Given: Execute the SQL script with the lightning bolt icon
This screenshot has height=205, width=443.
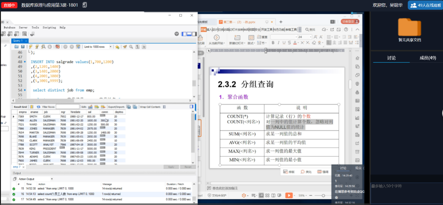Looking at the screenshot, I should tap(30, 47).
